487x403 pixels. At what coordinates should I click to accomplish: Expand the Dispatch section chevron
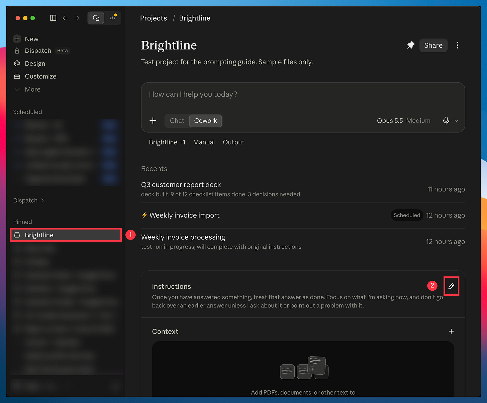coord(42,200)
